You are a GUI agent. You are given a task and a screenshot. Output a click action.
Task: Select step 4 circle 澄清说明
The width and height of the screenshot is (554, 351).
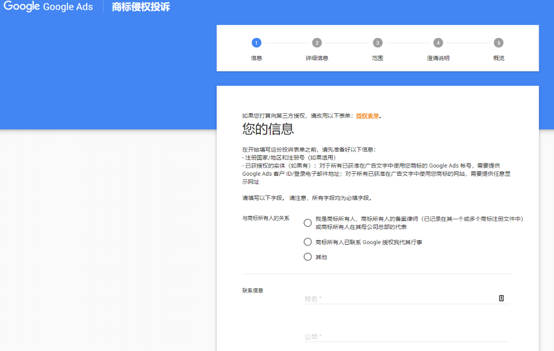tap(438, 43)
